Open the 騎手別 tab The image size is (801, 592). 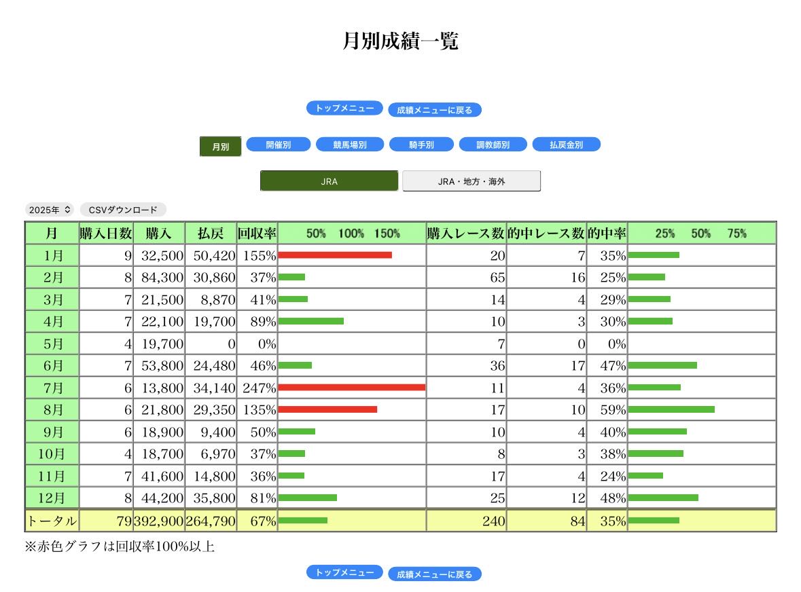pos(421,145)
